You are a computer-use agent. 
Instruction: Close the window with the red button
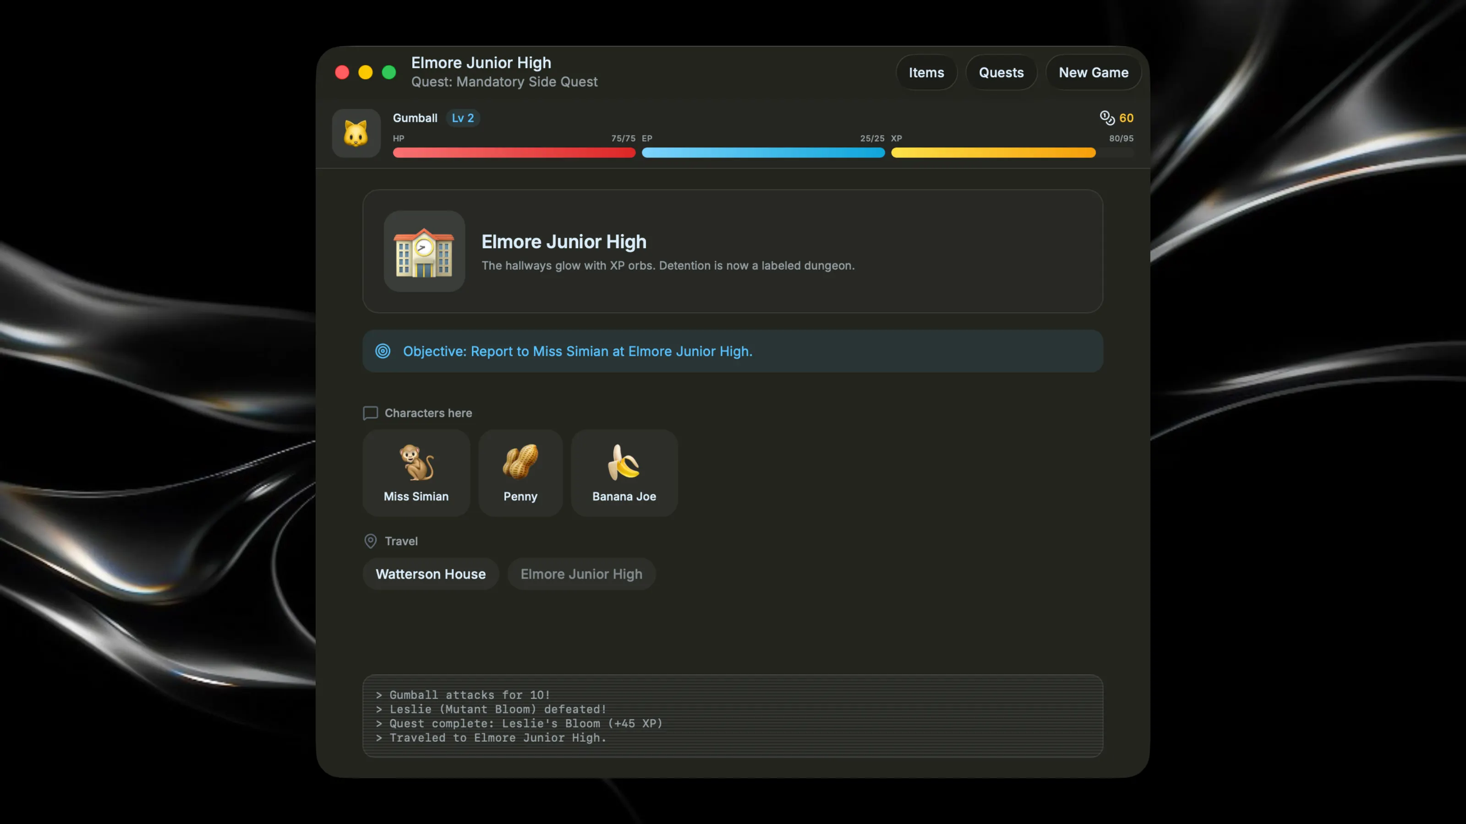click(342, 72)
